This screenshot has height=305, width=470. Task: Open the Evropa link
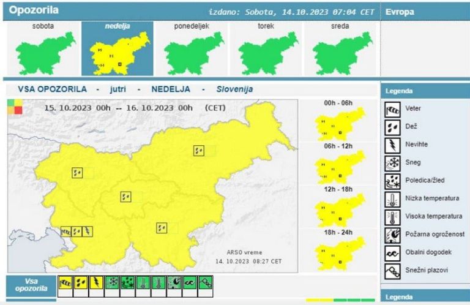(x=399, y=12)
